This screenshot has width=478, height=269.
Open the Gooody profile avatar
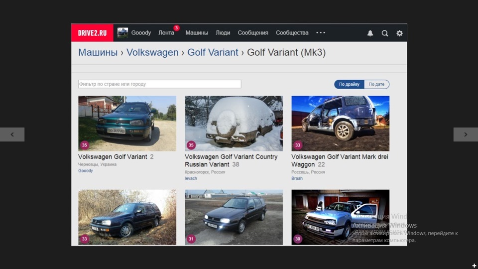point(122,33)
